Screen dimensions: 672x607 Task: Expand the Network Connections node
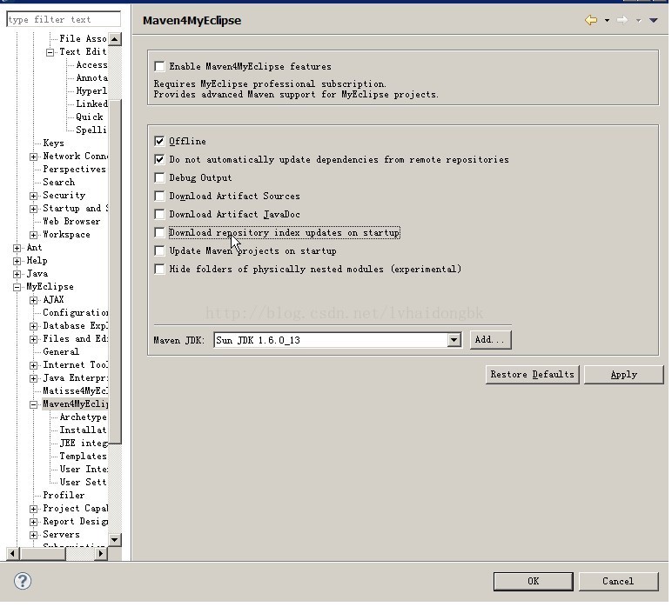[33, 157]
